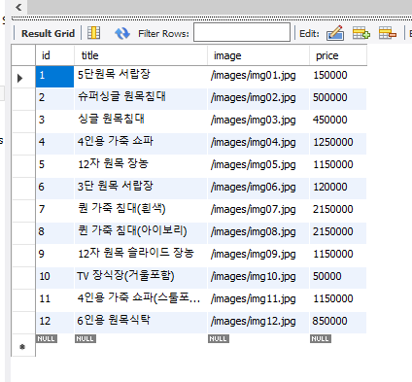Screen dimensions: 412x382
Task: Refresh the result grid data
Action: (x=122, y=33)
